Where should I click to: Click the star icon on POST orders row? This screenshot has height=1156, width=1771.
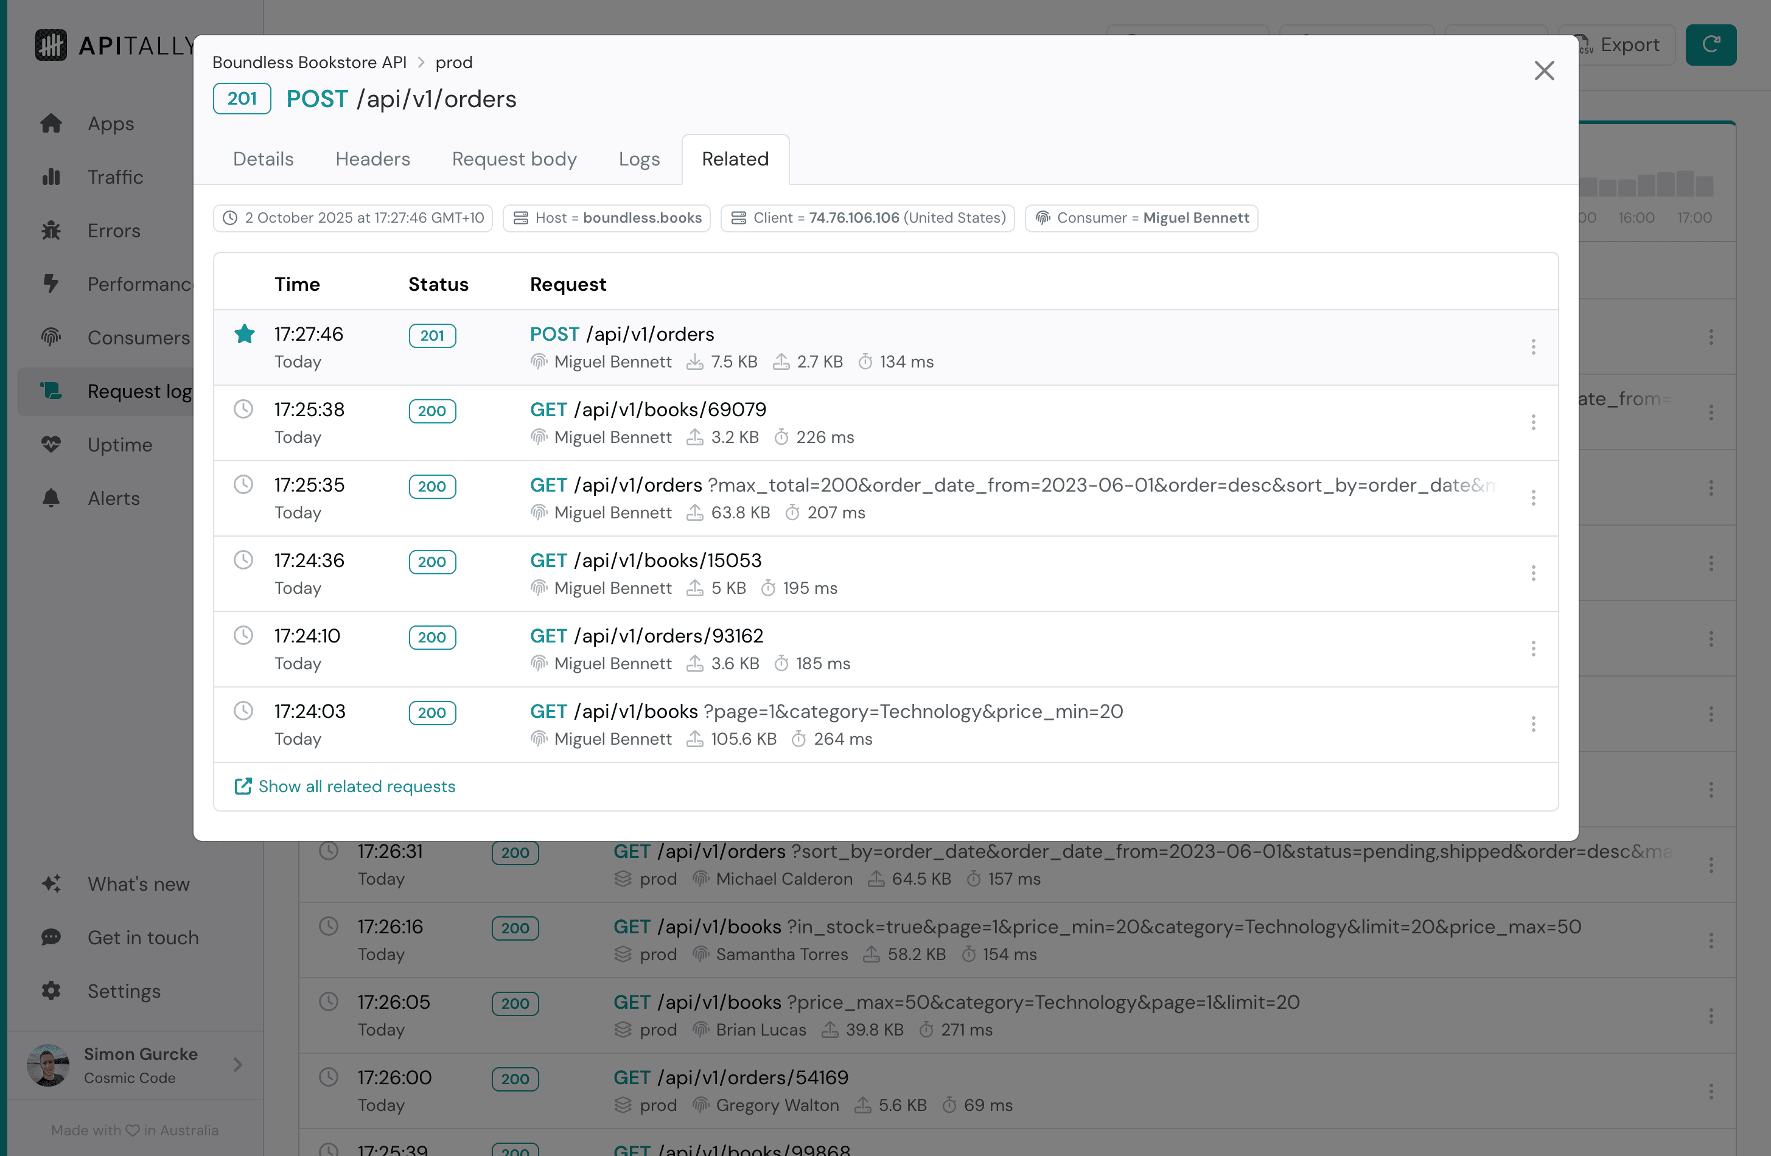click(x=244, y=334)
